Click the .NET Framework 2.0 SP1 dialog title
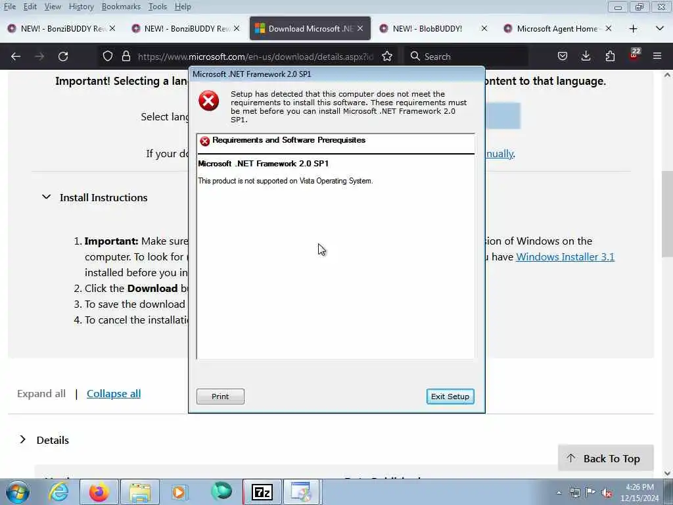The width and height of the screenshot is (673, 505). pyautogui.click(x=252, y=74)
